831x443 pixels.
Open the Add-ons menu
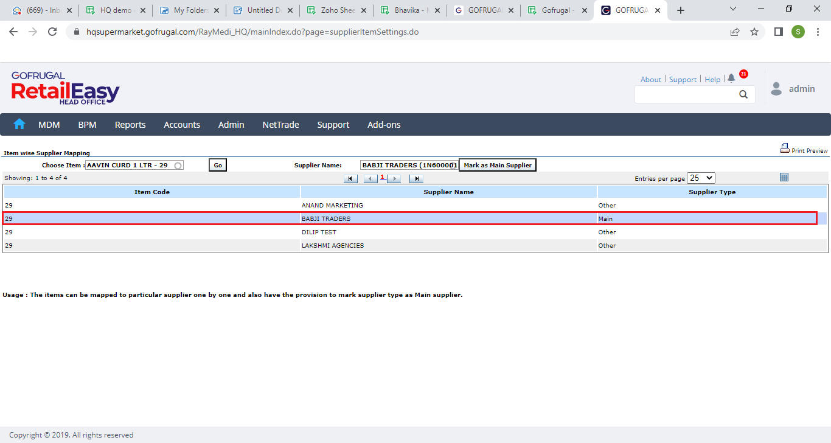(x=384, y=125)
